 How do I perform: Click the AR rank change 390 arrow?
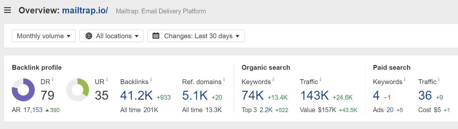(x=52, y=110)
